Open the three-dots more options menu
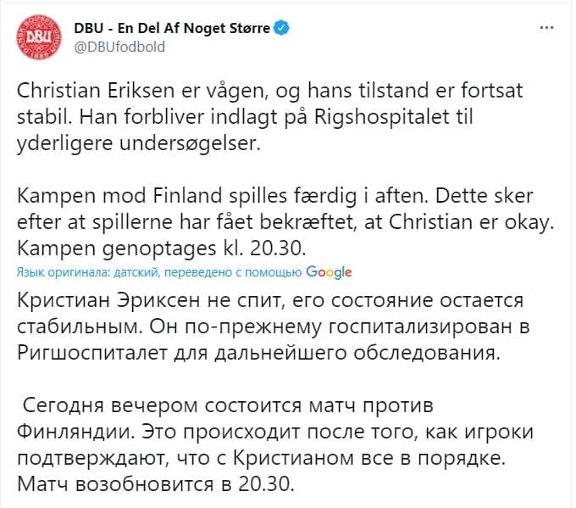Screen dimensions: 576x508 [547, 27]
